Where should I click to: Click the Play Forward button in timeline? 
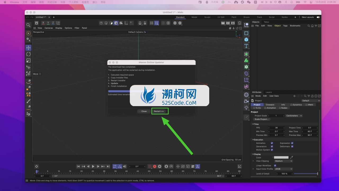tap(93, 166)
